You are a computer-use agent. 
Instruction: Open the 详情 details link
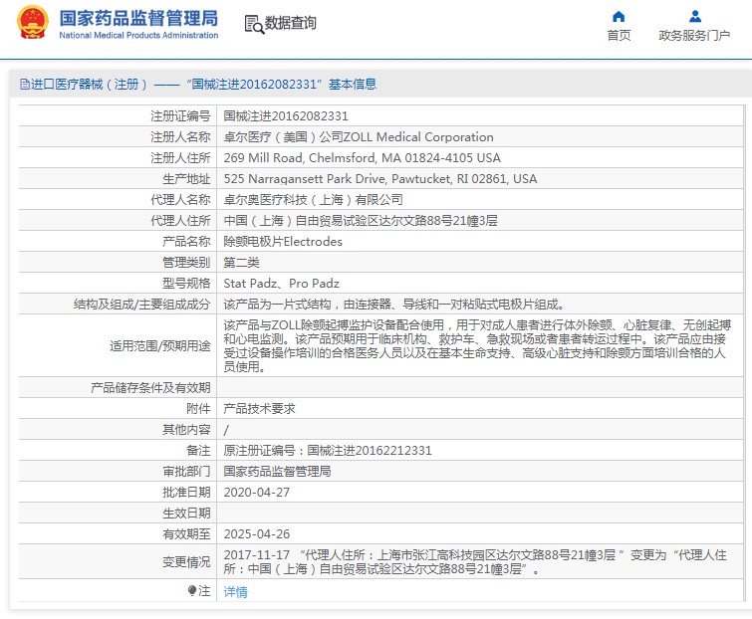[235, 592]
